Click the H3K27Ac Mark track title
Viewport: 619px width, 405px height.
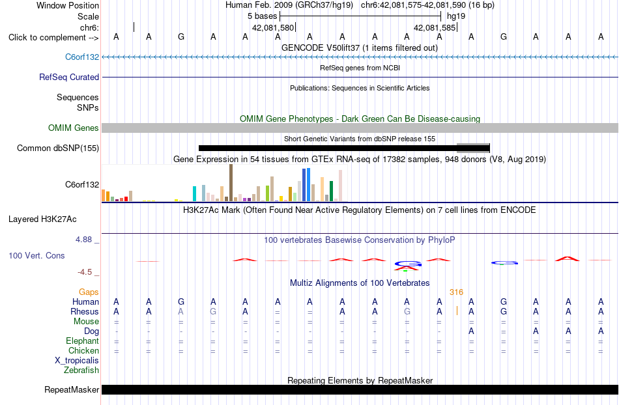tap(359, 210)
